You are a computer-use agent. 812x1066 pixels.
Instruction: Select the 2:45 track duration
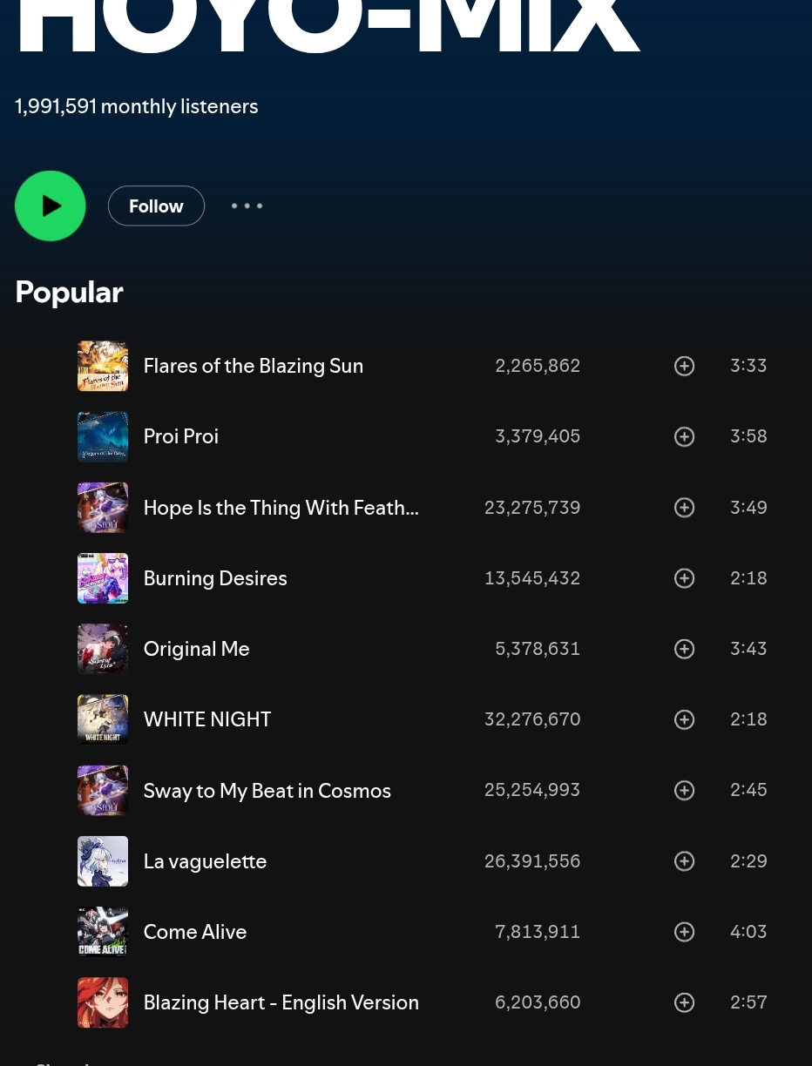pyautogui.click(x=748, y=790)
